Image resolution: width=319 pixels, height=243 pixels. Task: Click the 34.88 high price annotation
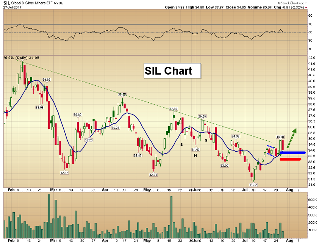pos(280,137)
